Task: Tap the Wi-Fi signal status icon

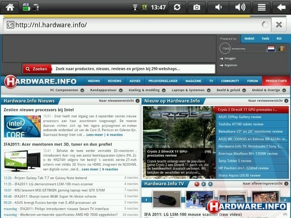Action: [135, 7]
